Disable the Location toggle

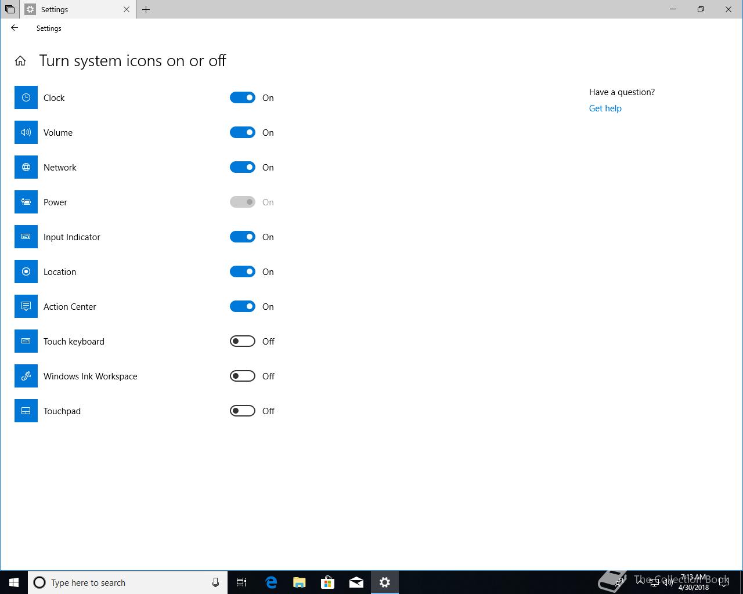243,271
